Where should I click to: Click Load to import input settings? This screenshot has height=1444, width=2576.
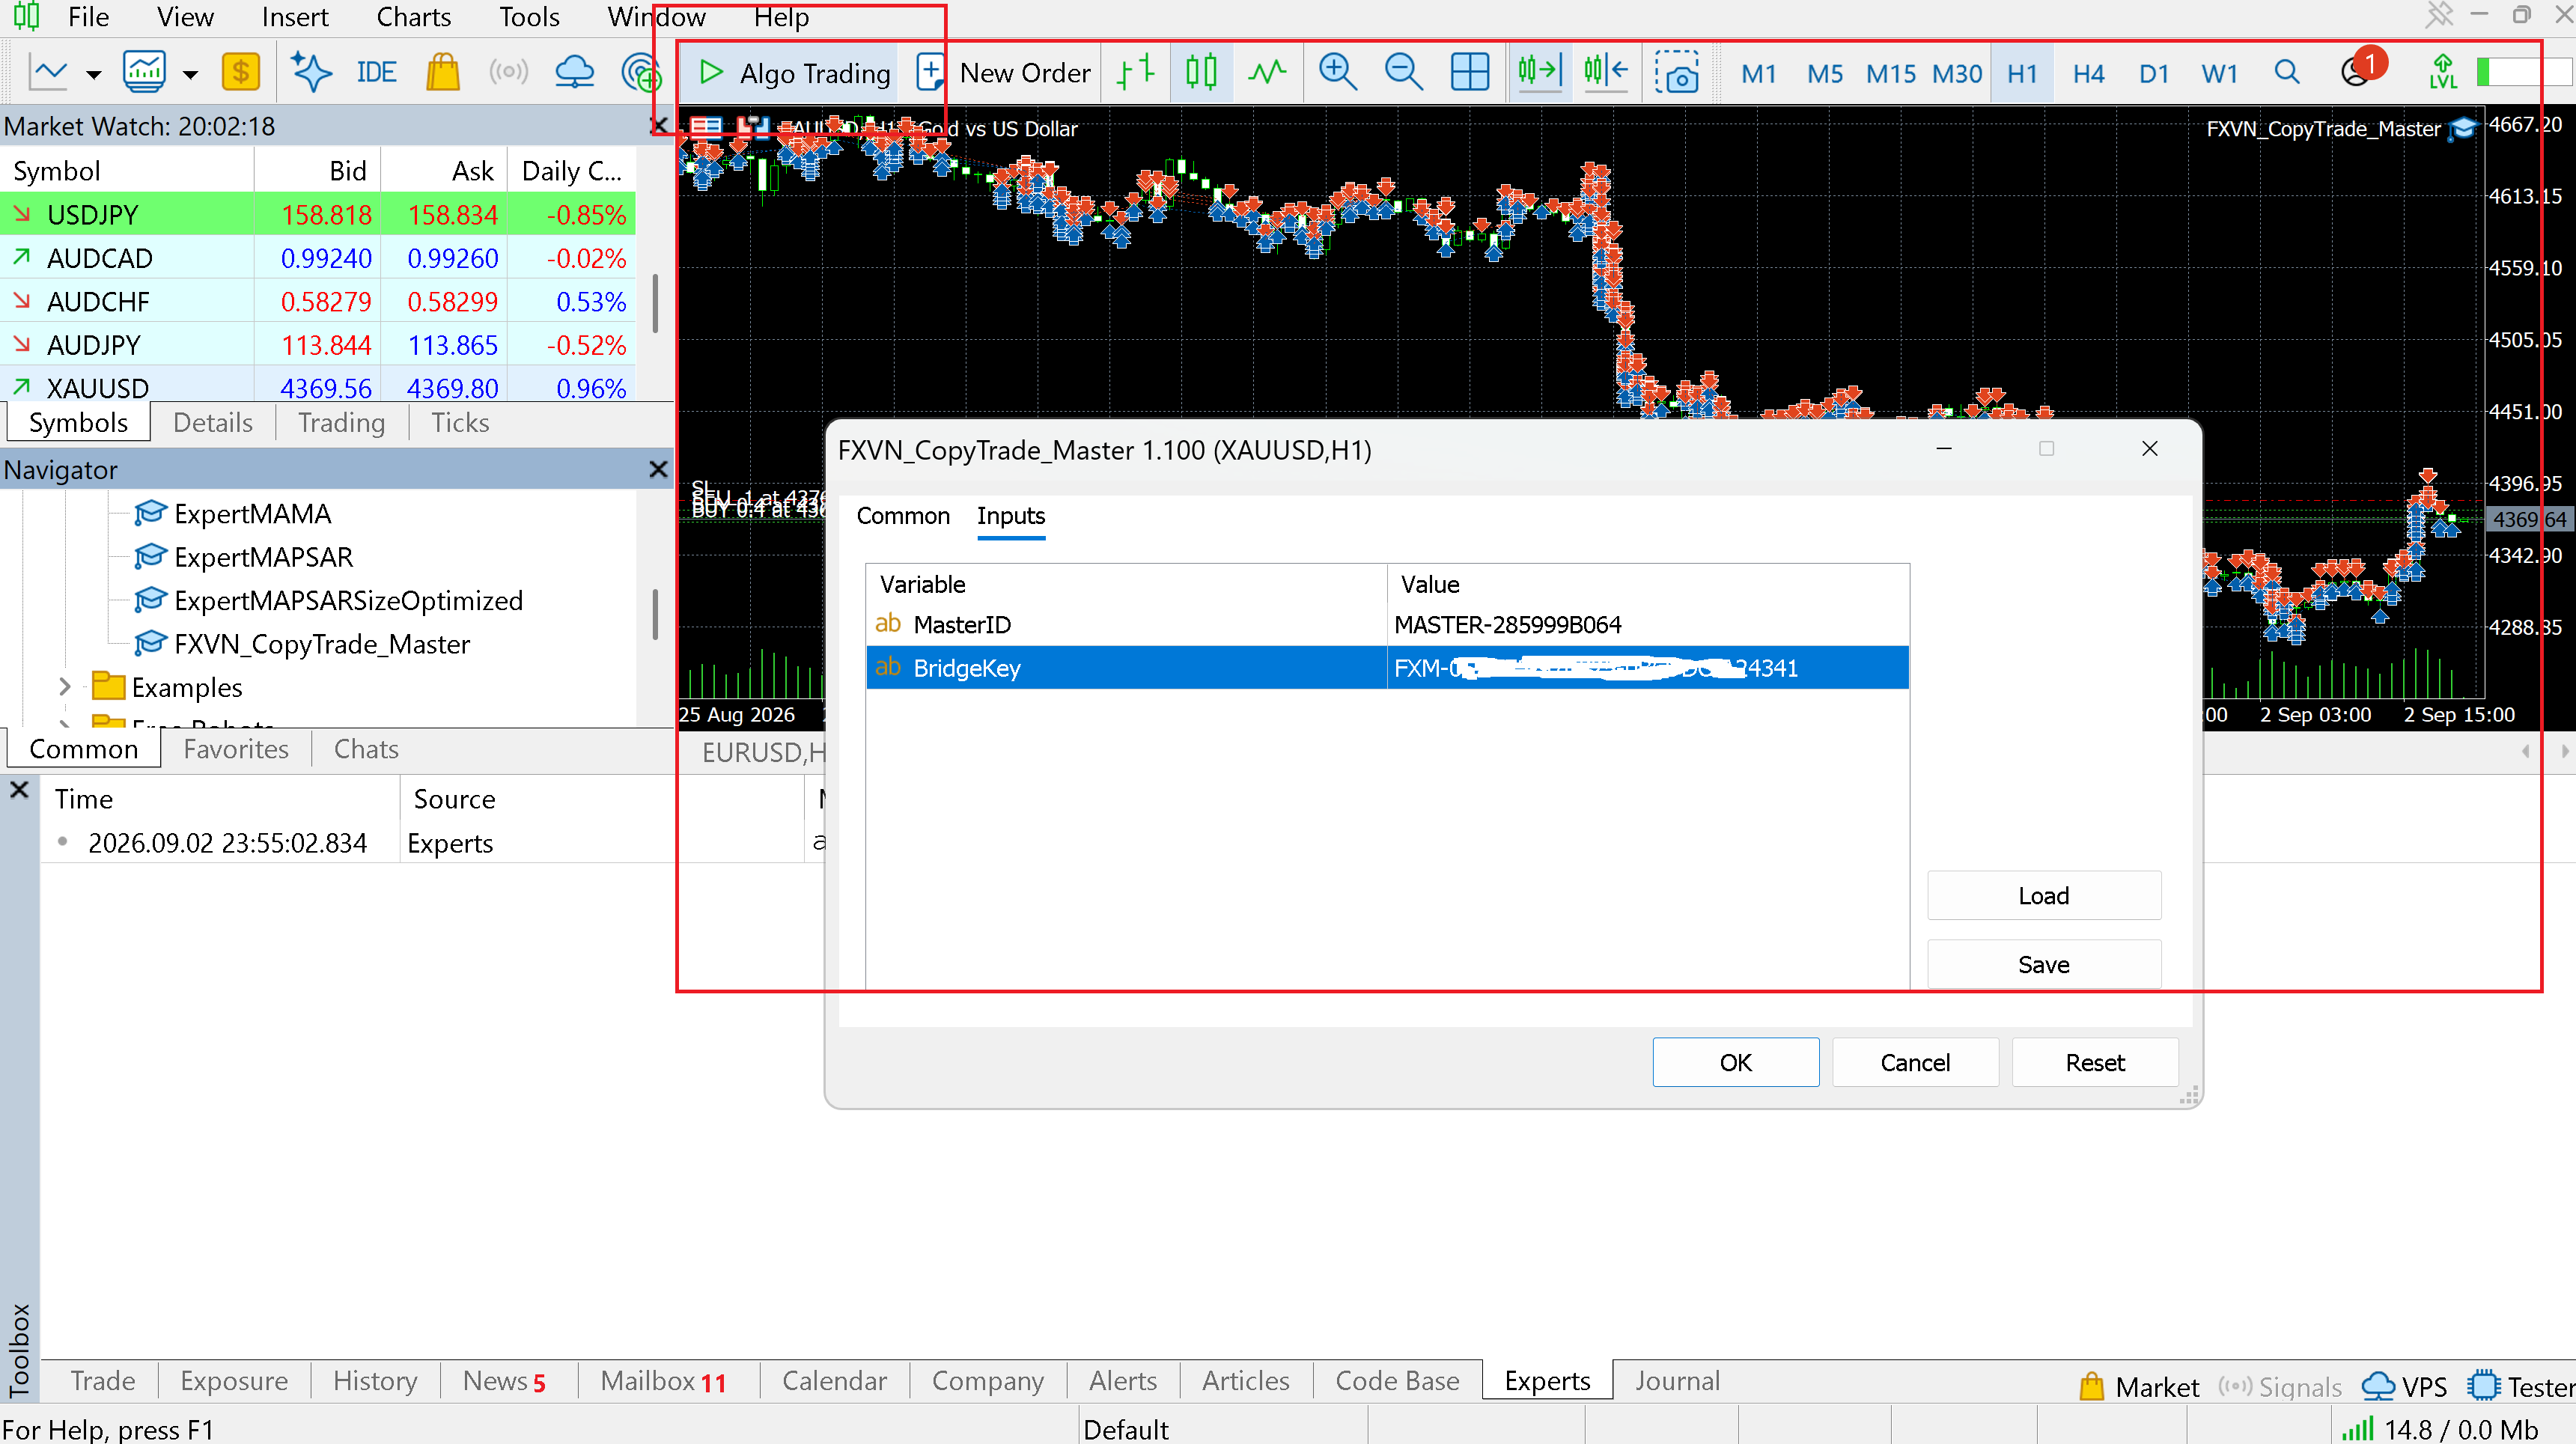click(2043, 895)
